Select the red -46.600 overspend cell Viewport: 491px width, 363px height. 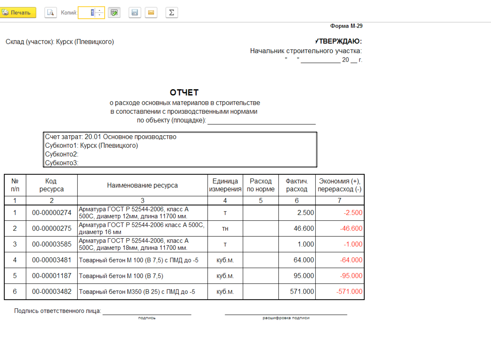tap(351, 229)
